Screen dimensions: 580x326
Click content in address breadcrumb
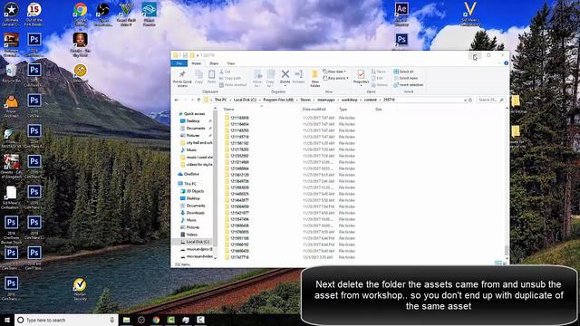pyautogui.click(x=371, y=100)
